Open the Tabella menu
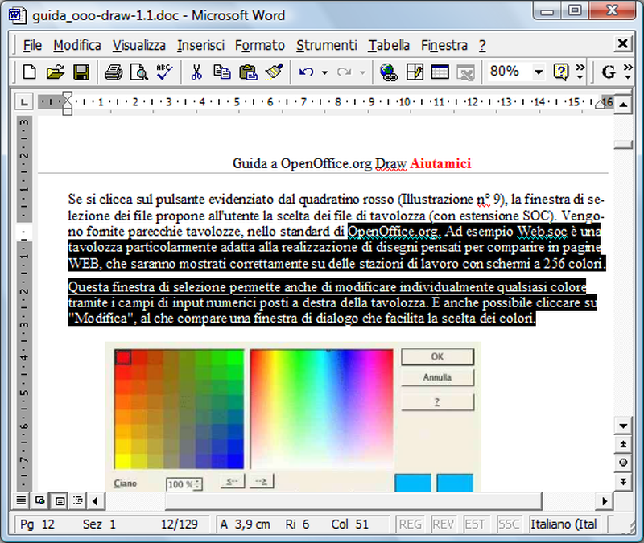Image resolution: width=644 pixels, height=543 pixels. (389, 45)
